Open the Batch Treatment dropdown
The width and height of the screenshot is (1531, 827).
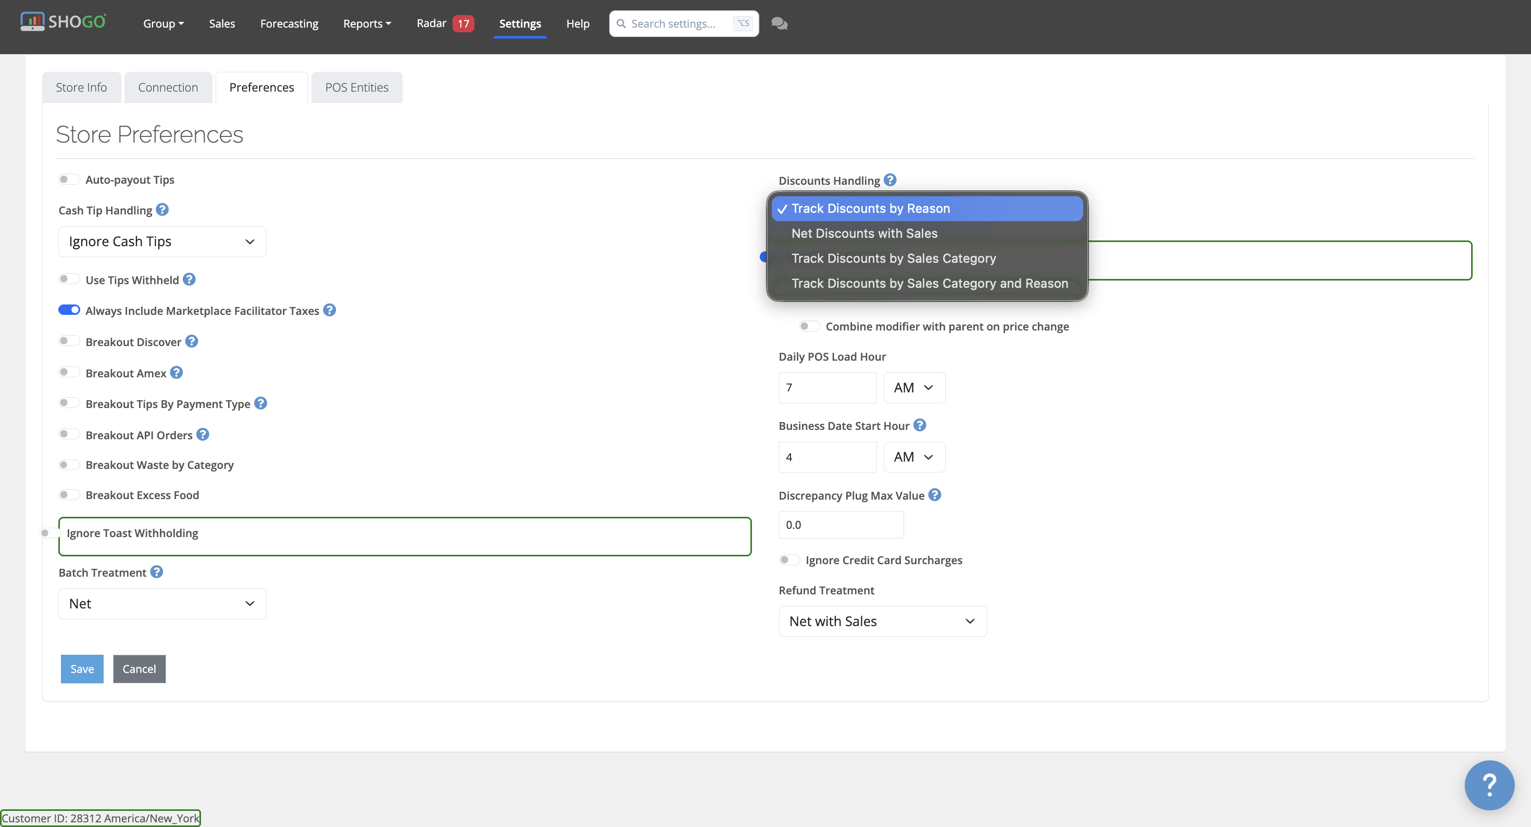coord(162,604)
